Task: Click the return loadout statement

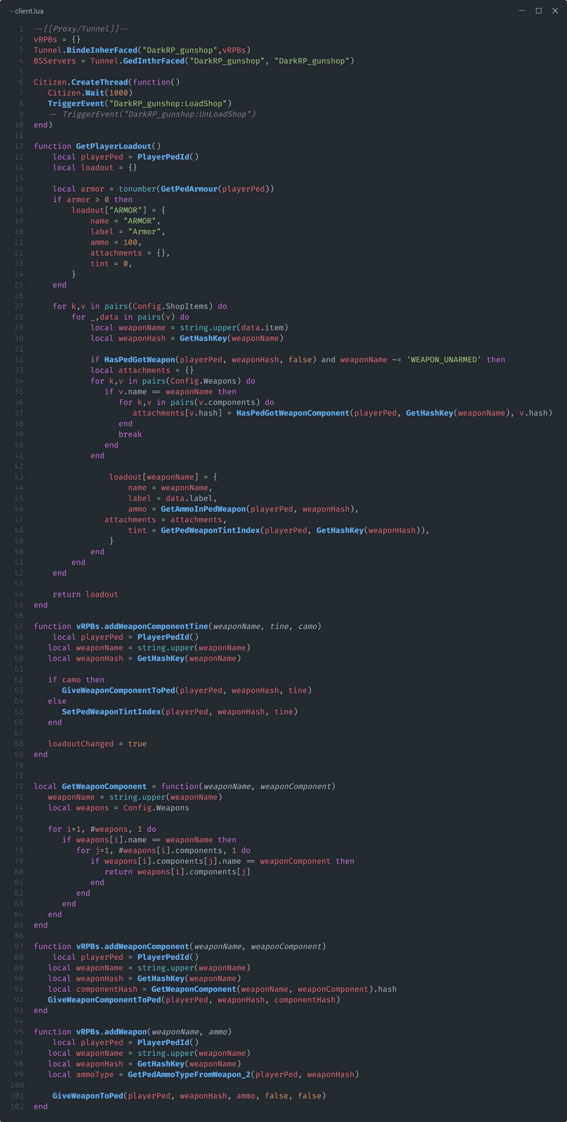Action: 85,594
